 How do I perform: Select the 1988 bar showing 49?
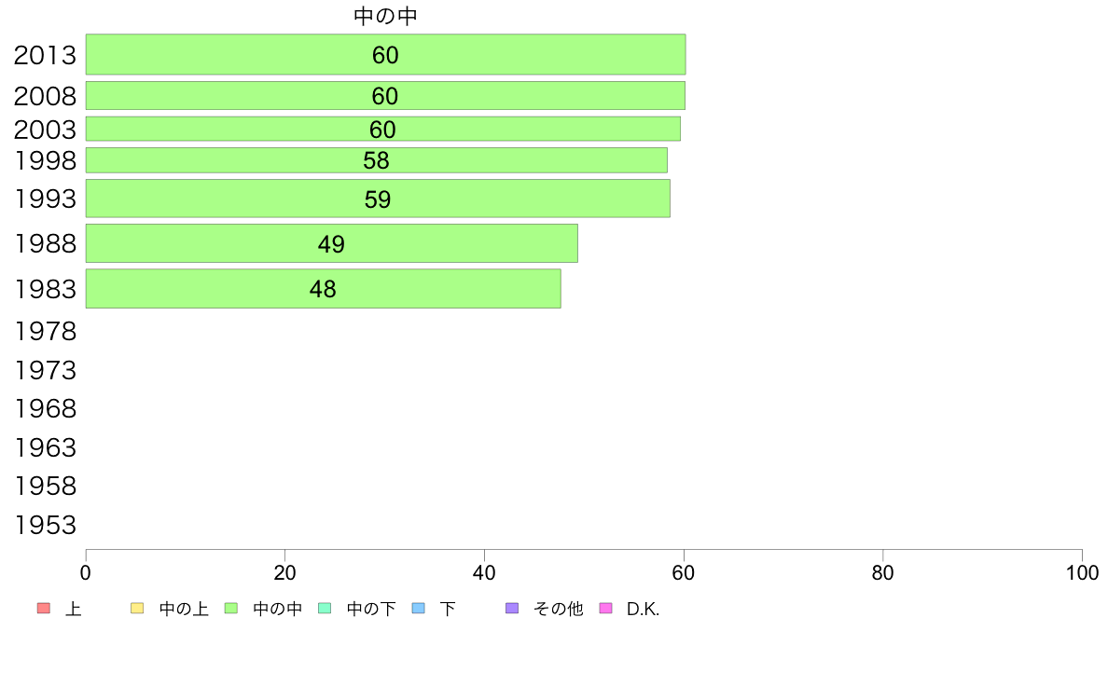point(332,243)
